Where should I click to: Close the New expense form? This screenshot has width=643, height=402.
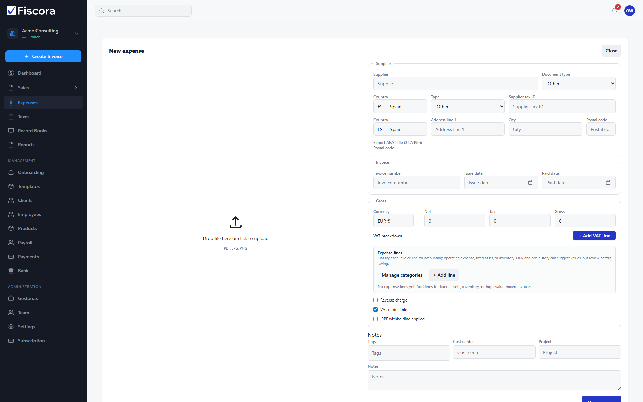[611, 51]
